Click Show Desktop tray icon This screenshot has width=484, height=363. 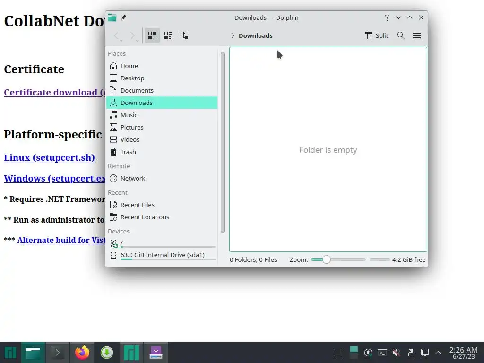337,353
